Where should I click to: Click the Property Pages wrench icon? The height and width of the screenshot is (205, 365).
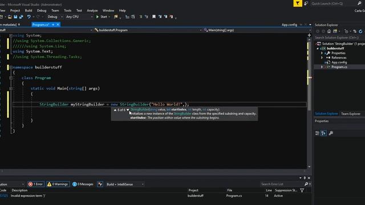coord(331,133)
